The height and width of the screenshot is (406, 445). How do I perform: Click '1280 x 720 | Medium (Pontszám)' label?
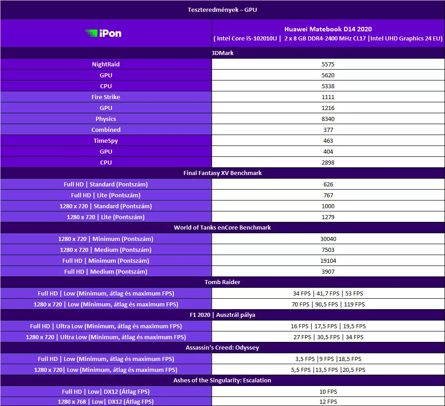pos(106,250)
